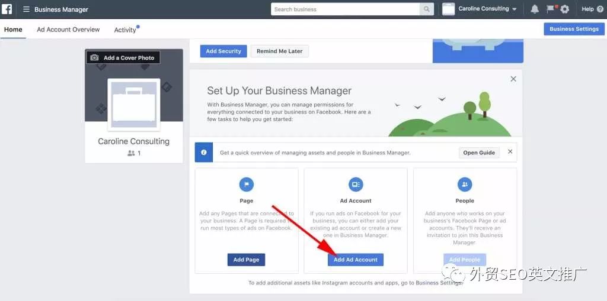
Task: Click the Ad Account circle icon
Action: 356,185
